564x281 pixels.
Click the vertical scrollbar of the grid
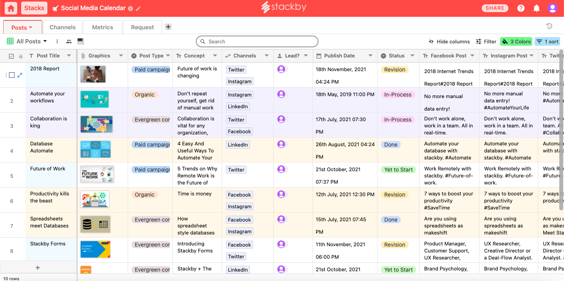(562, 129)
